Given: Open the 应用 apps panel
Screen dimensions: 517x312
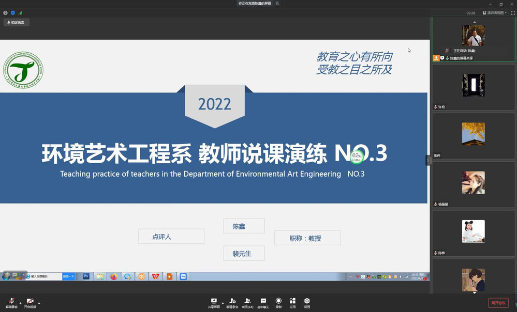Looking at the screenshot, I should (292, 303).
